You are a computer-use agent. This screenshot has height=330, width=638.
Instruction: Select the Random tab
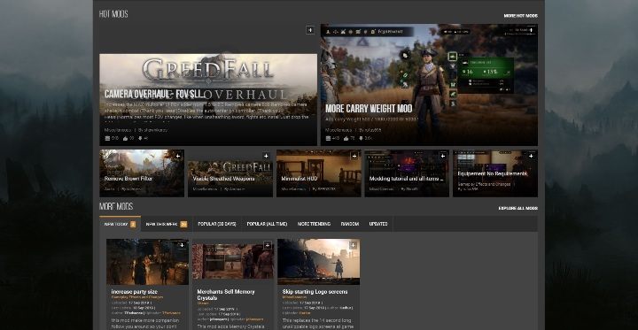tap(350, 224)
